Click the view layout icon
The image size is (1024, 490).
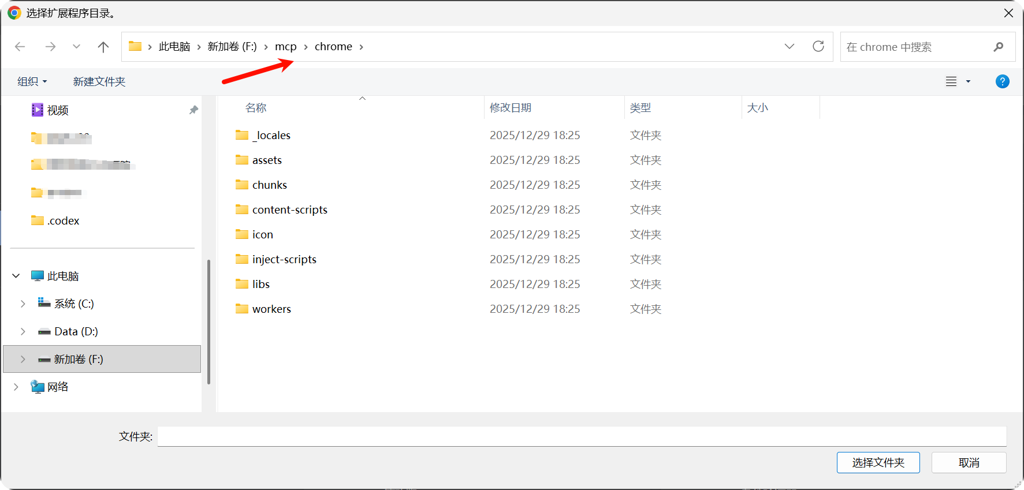point(951,81)
